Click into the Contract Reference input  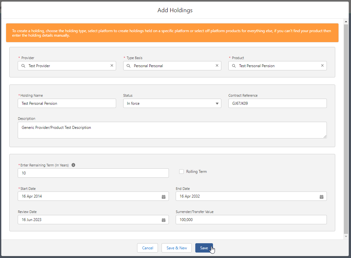coord(278,103)
